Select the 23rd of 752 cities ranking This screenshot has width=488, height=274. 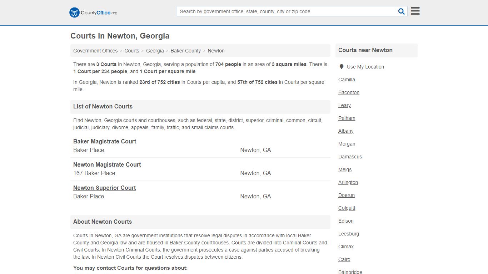coord(160,82)
